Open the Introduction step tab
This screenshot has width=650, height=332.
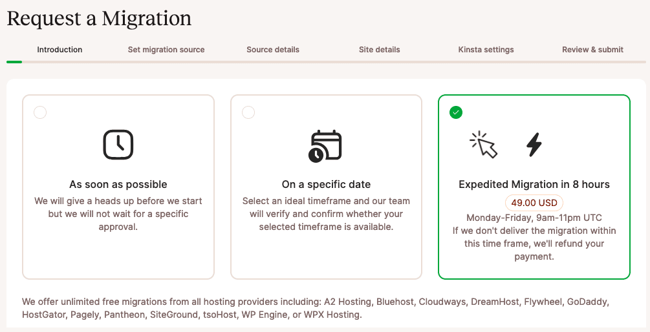[x=60, y=50]
